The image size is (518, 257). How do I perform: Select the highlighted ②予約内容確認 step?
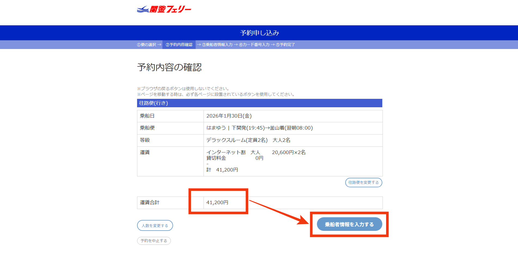point(179,45)
